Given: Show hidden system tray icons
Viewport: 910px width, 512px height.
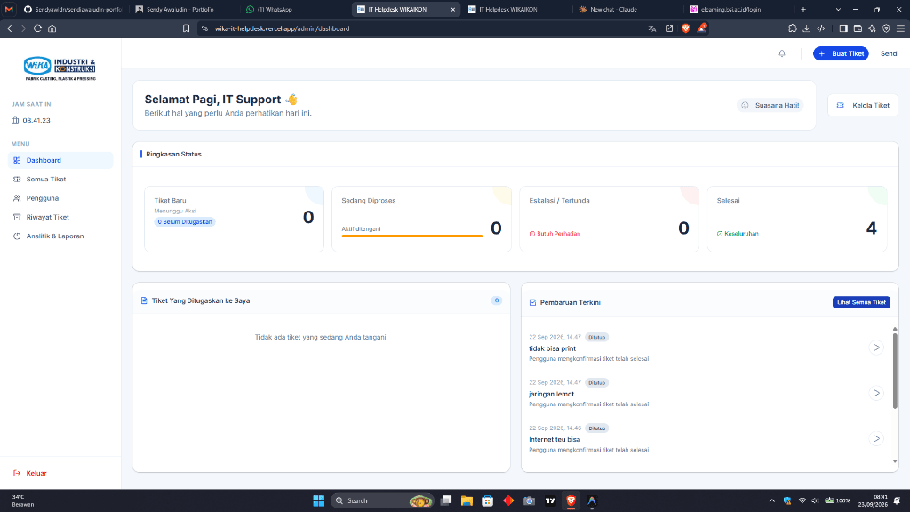Looking at the screenshot, I should [x=772, y=500].
